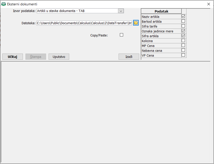Check the Kolicina checkbox

pos(183,41)
